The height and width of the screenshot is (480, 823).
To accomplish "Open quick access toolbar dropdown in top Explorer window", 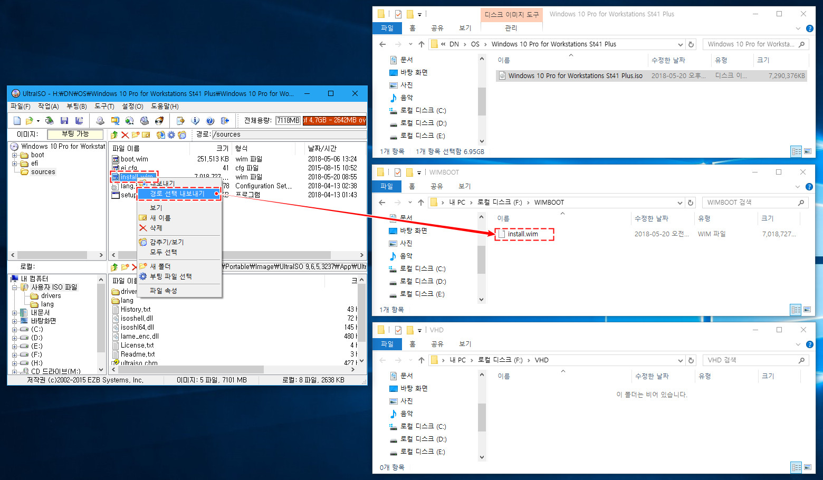I will tap(420, 14).
